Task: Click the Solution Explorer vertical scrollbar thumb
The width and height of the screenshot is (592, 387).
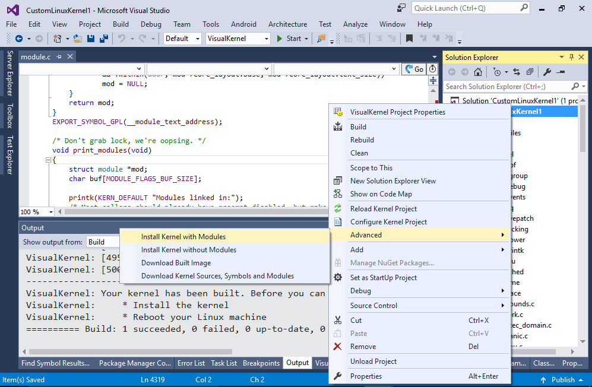Action: click(583, 128)
